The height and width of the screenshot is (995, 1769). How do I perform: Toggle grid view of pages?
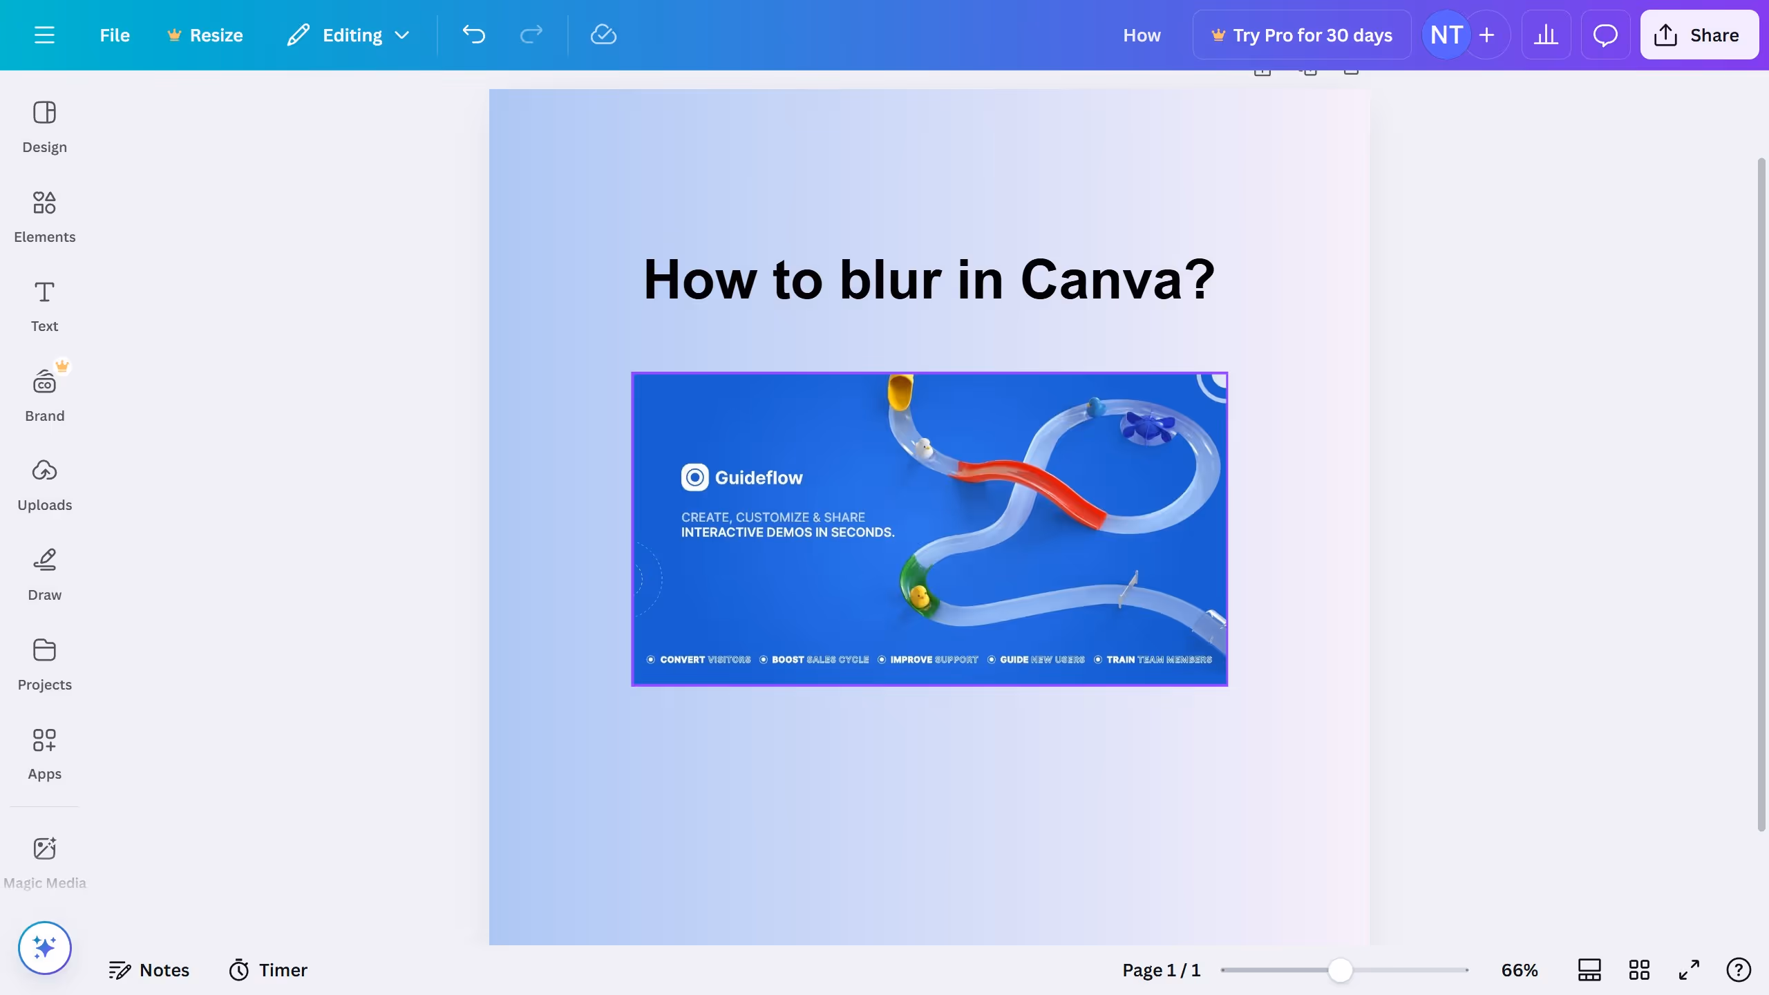pos(1639,969)
